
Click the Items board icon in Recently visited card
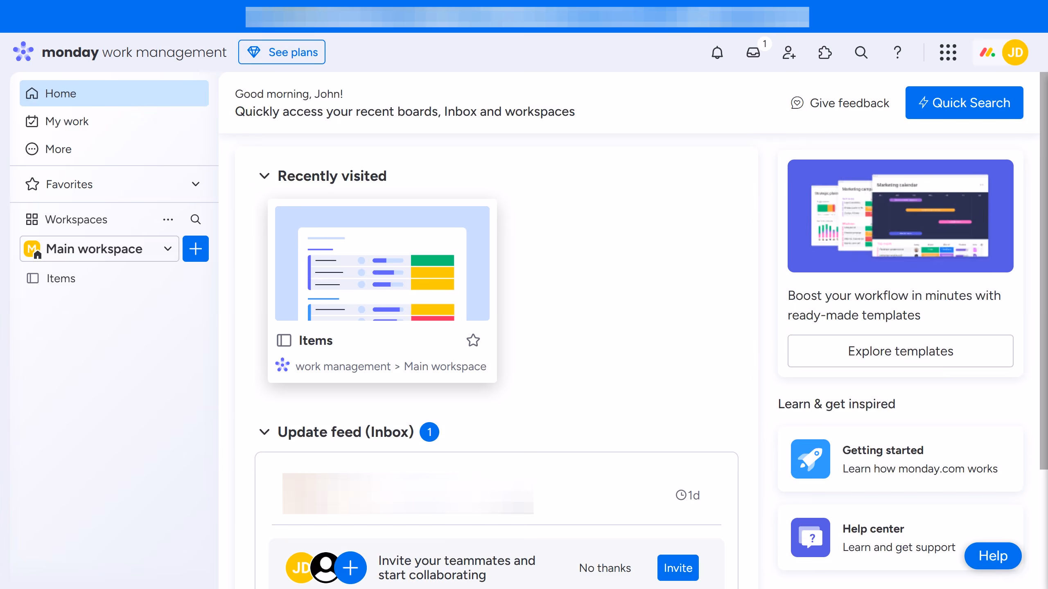pyautogui.click(x=284, y=340)
